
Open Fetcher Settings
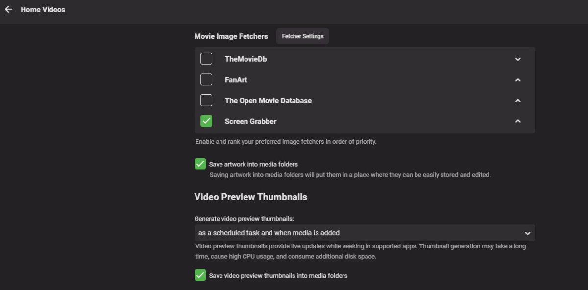click(x=302, y=36)
